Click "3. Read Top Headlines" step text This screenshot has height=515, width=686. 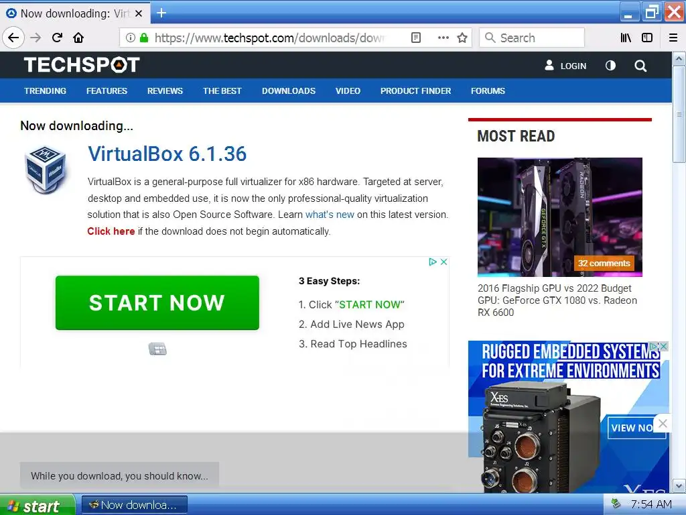352,344
